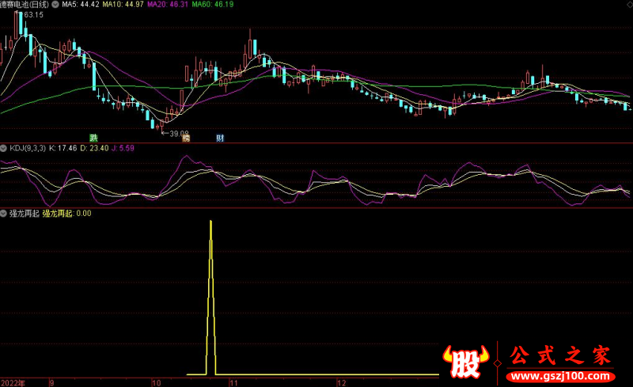Click the KDJ(9,3,3) parameter label
Image resolution: width=633 pixels, height=387 pixels.
27,148
